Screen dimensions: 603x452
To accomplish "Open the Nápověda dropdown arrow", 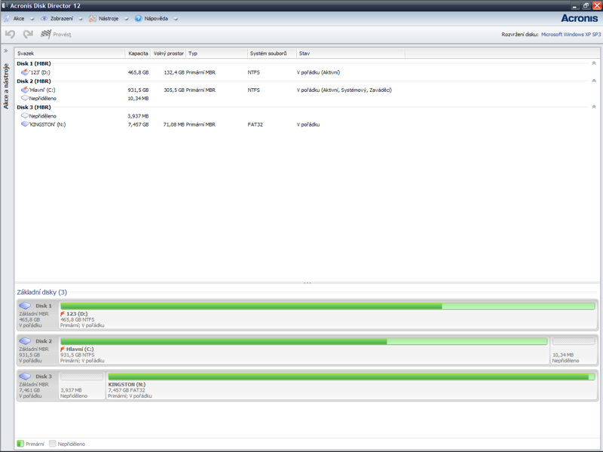I will click(x=176, y=19).
